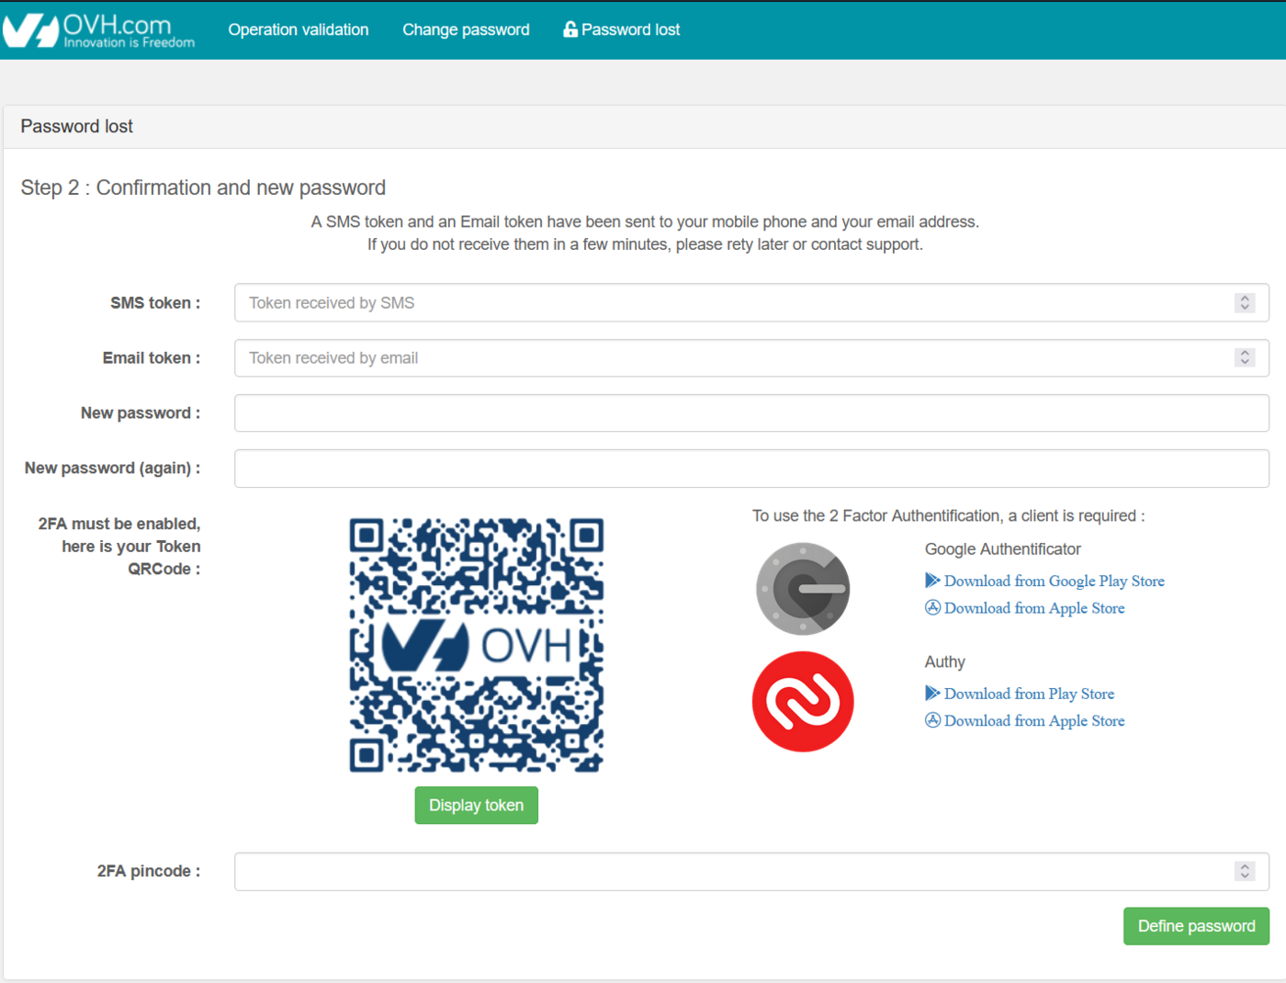Click the Apple icon beside Authy Apple Store link
Screen dimensions: 1286x983
point(931,720)
